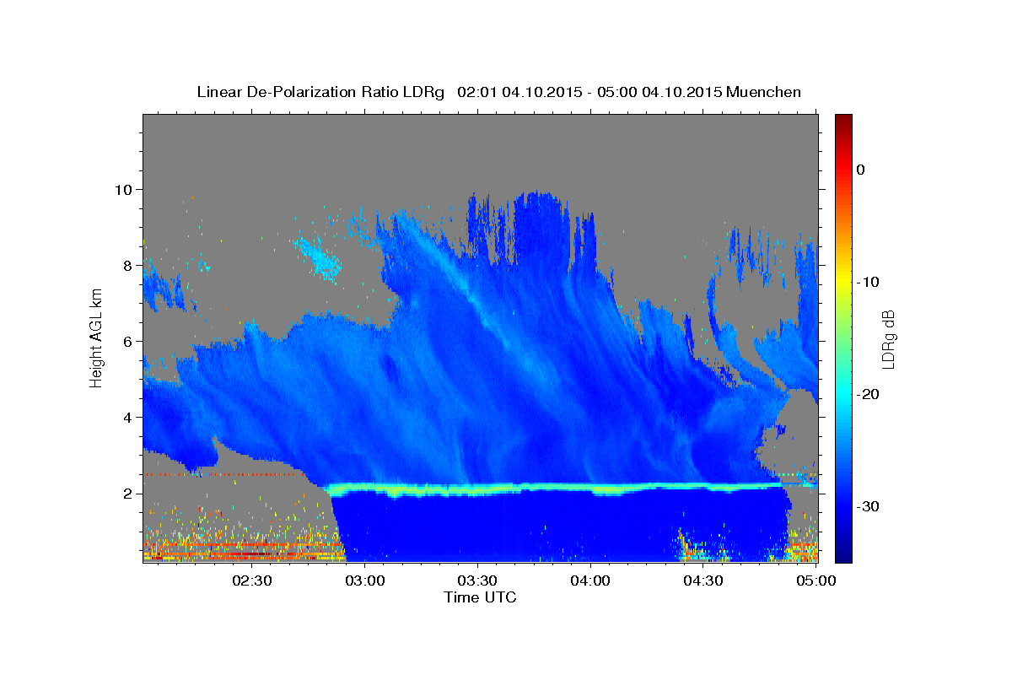Click the colorbar value -30
The width and height of the screenshot is (1012, 675).
coord(868,506)
